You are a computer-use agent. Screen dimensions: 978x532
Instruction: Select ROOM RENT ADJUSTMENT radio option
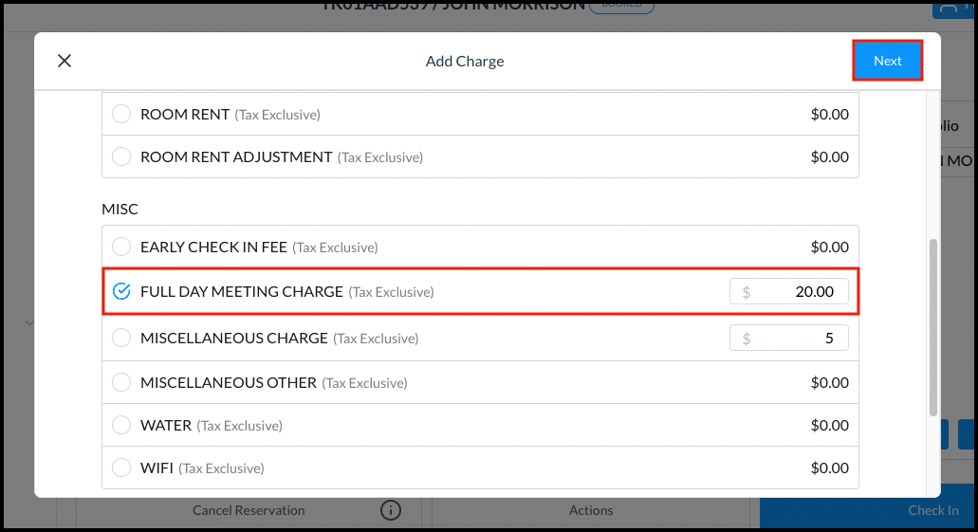(x=121, y=156)
